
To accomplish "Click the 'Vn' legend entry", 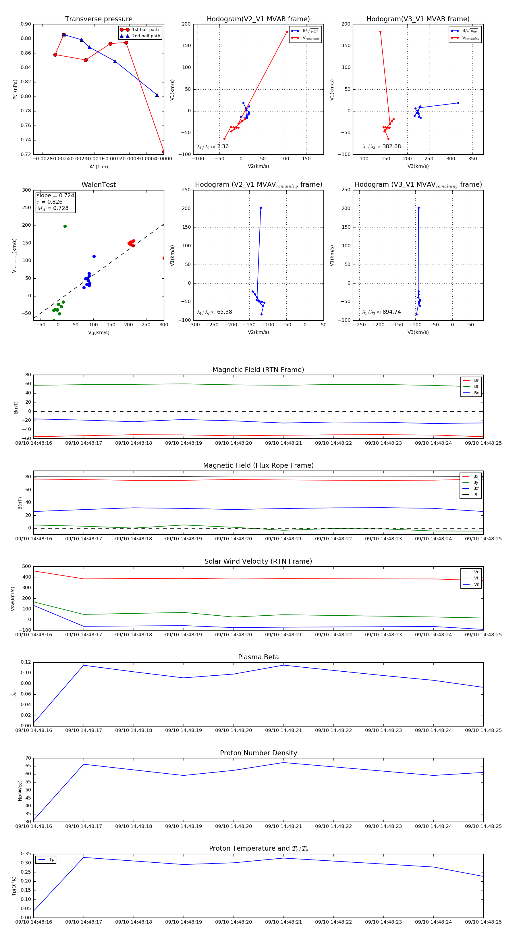I will coord(471,584).
